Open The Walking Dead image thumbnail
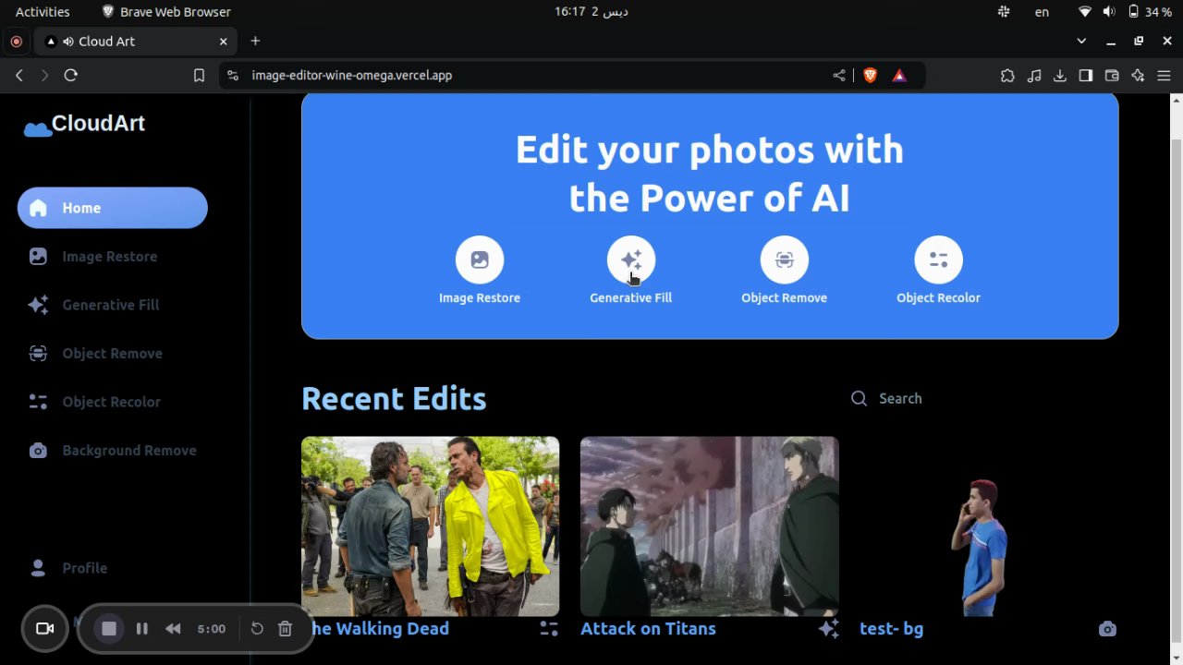This screenshot has width=1183, height=665. tap(430, 526)
